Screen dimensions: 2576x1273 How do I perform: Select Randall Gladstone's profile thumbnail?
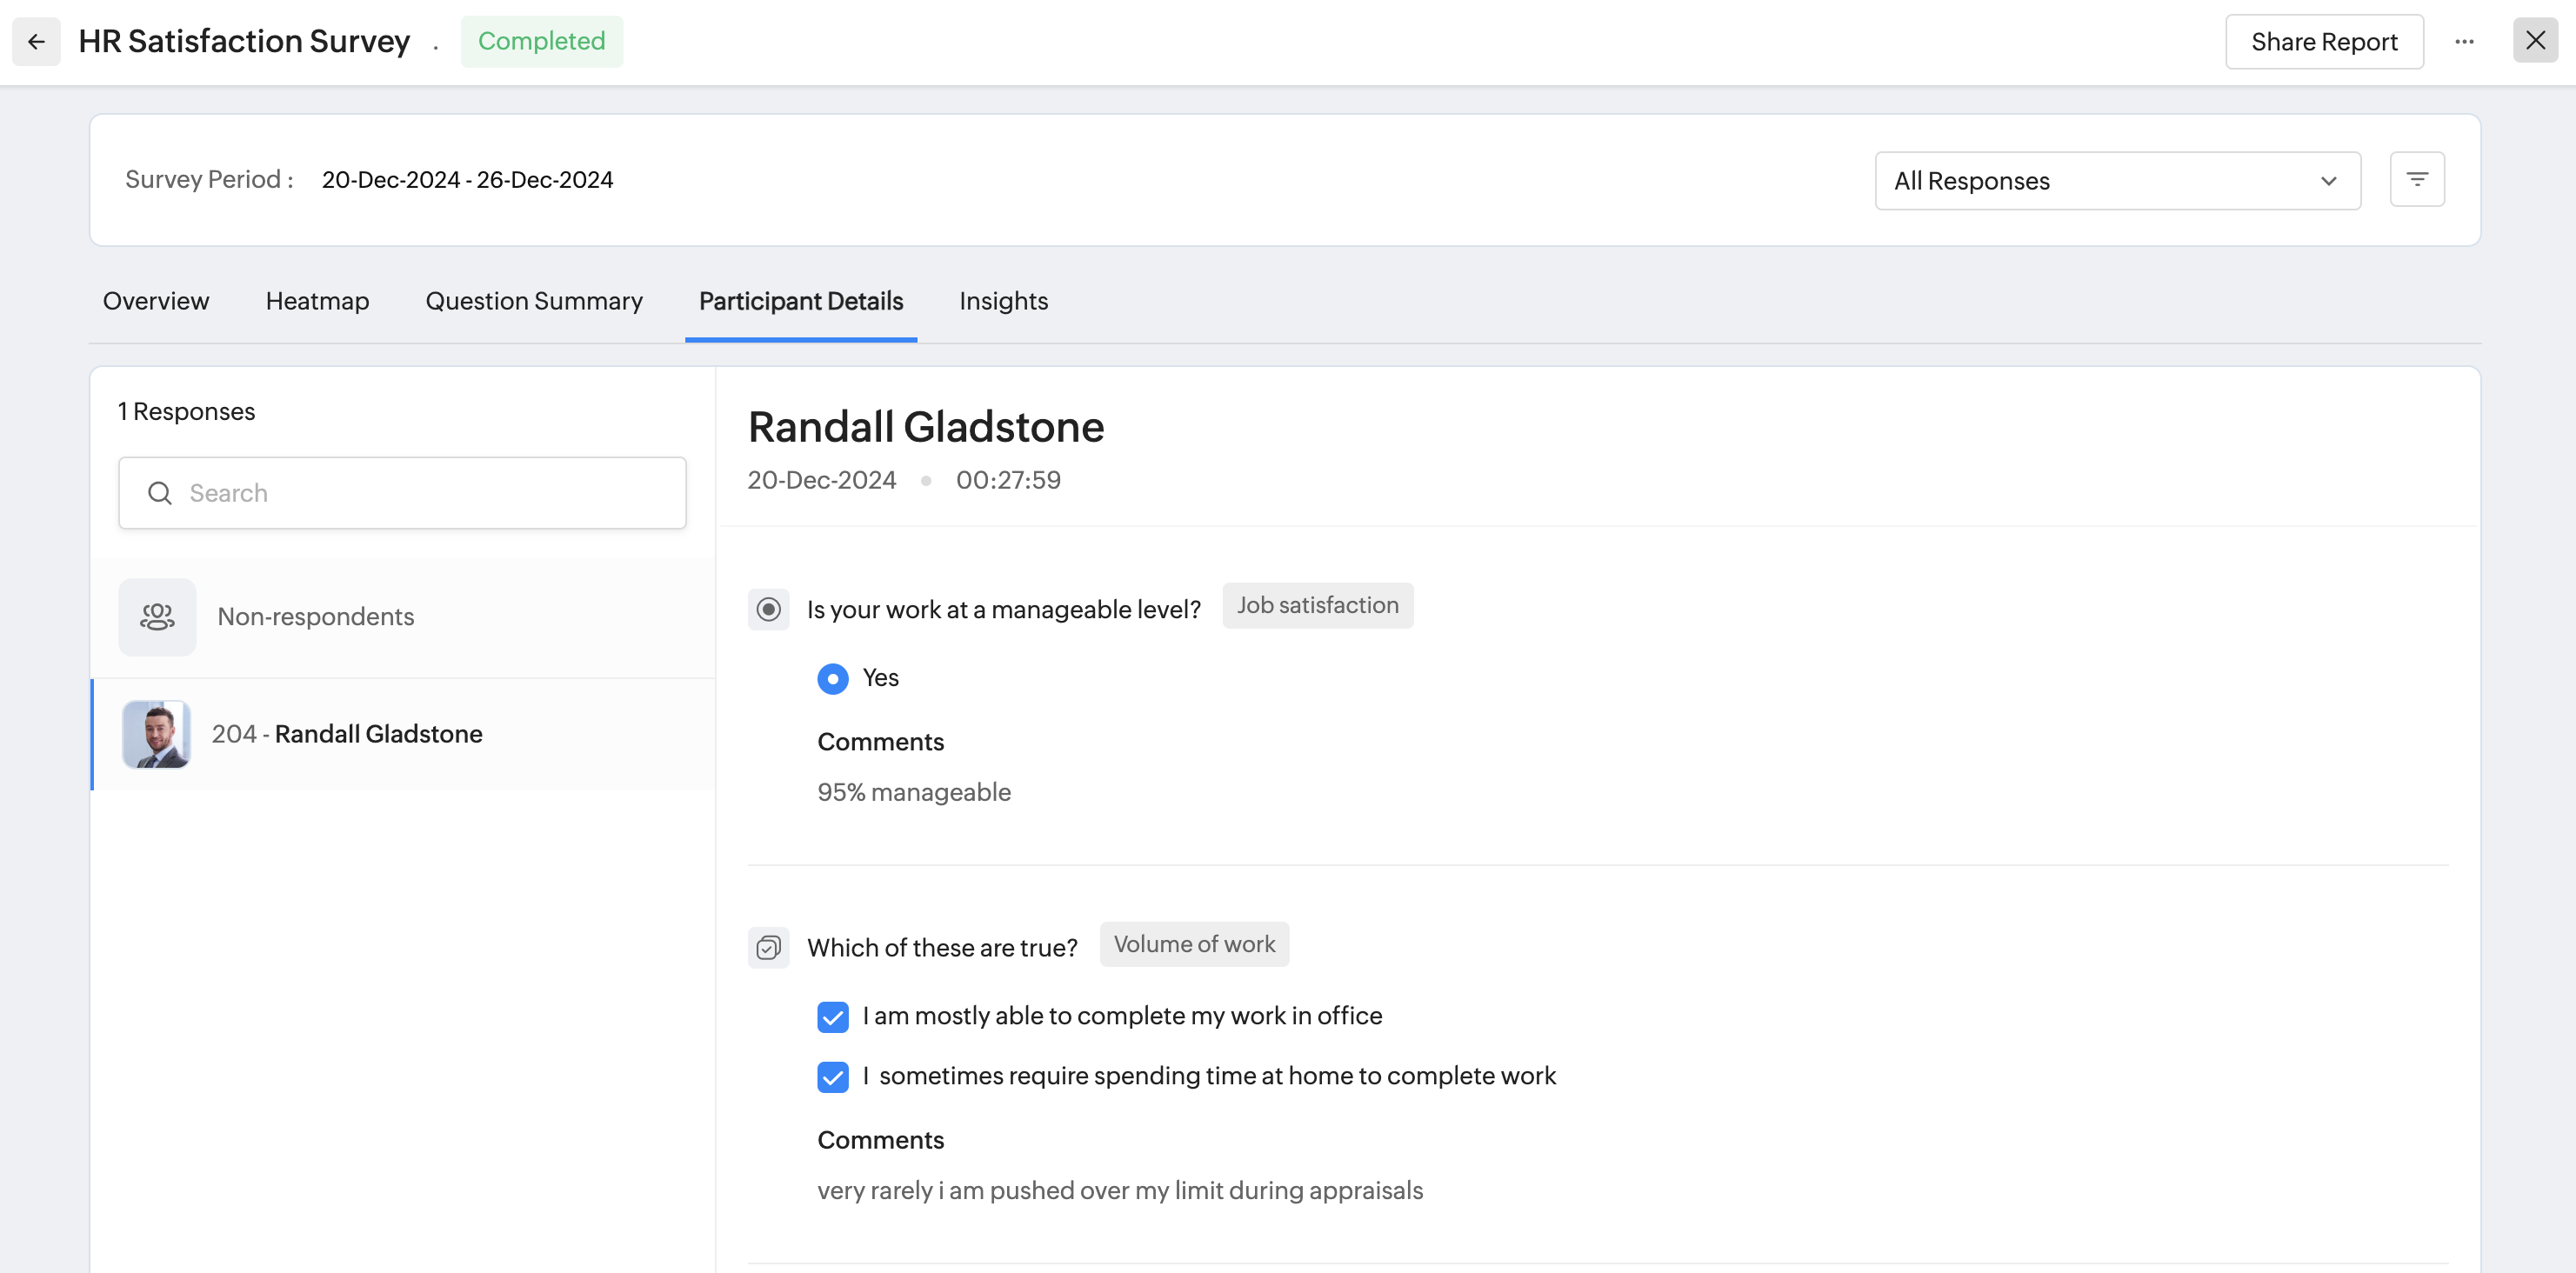156,734
